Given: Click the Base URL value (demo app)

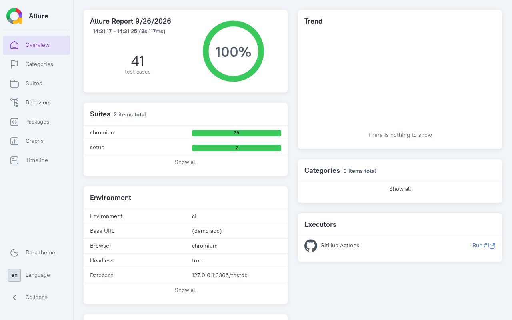Looking at the screenshot, I should pos(207,231).
